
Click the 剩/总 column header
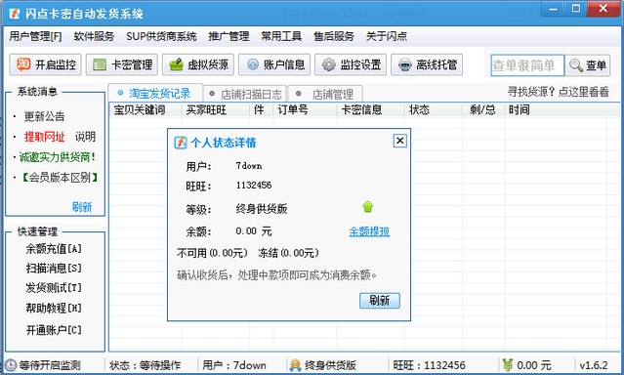click(x=483, y=110)
